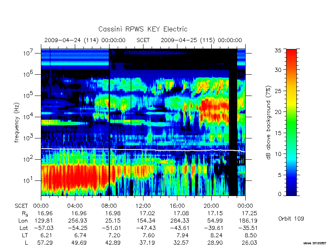Click the Lon row header
The width and height of the screenshot is (327, 245).
pos(23,220)
